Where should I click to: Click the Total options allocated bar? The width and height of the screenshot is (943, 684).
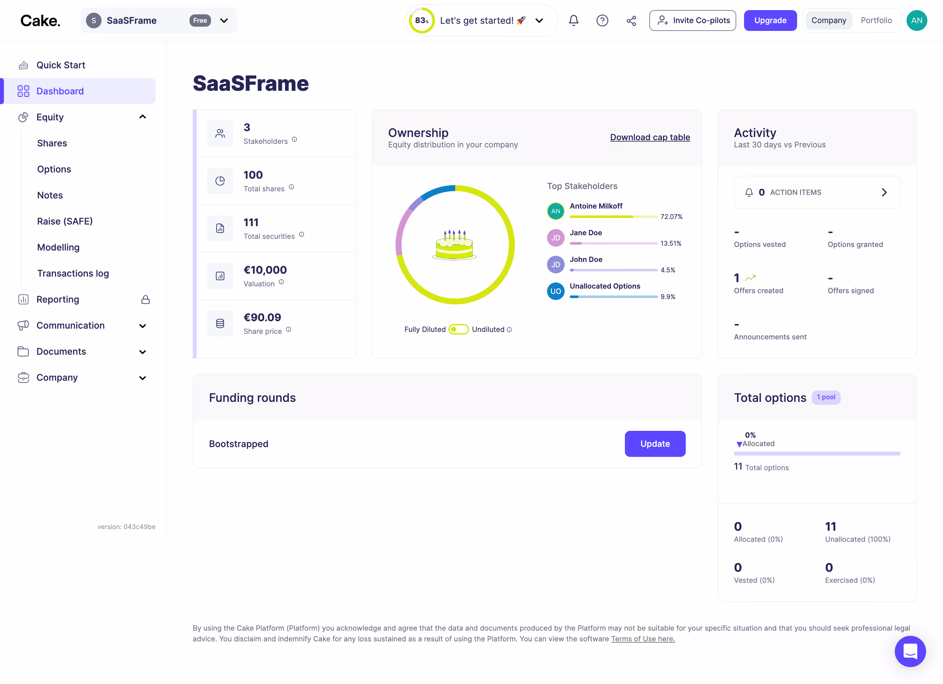coord(817,454)
